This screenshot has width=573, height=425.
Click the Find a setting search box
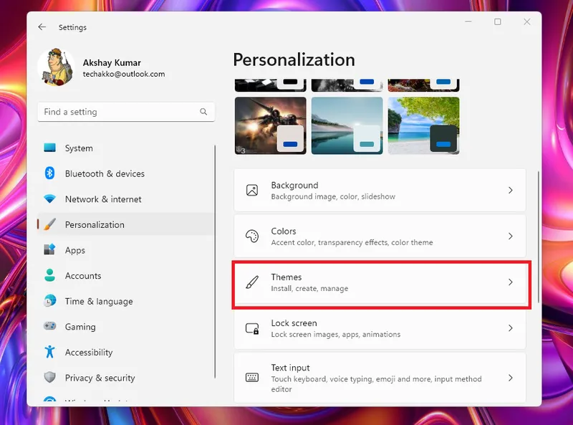coord(126,112)
